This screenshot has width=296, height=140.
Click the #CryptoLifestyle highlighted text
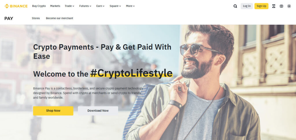[x=132, y=73]
